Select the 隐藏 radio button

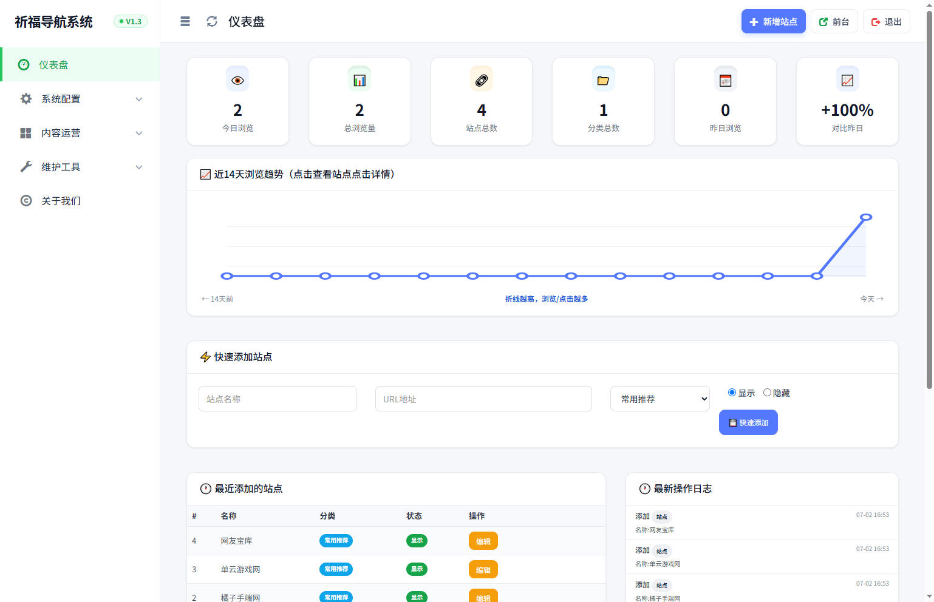tap(767, 393)
